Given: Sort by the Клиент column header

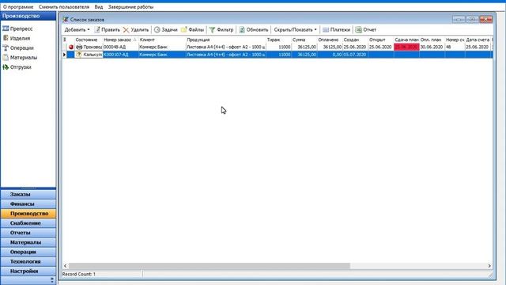Looking at the screenshot, I should point(162,40).
